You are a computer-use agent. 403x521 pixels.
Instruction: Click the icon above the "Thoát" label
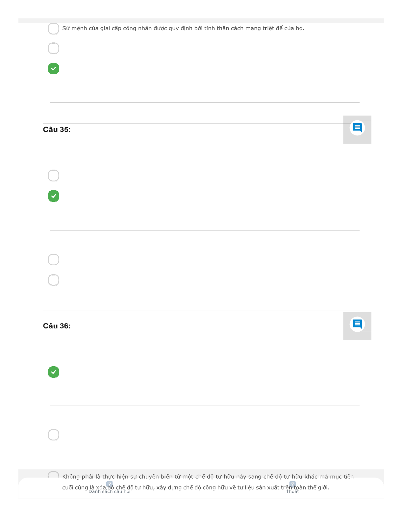click(x=292, y=484)
